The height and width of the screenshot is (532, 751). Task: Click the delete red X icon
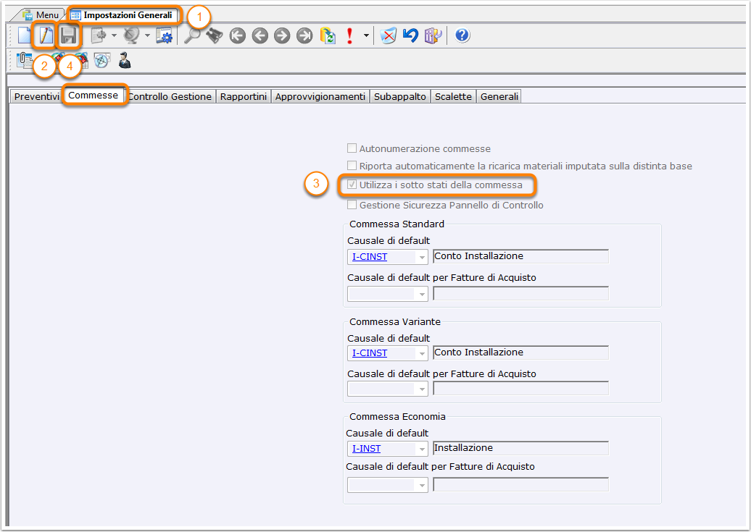pos(389,36)
